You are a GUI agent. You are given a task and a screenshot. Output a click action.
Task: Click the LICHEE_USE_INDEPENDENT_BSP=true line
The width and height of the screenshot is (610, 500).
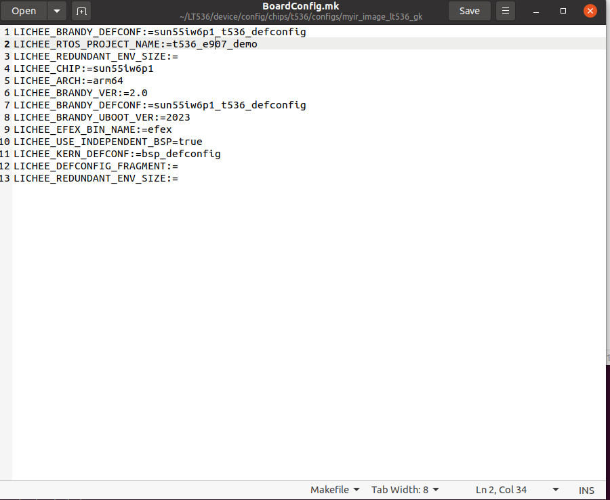[108, 142]
